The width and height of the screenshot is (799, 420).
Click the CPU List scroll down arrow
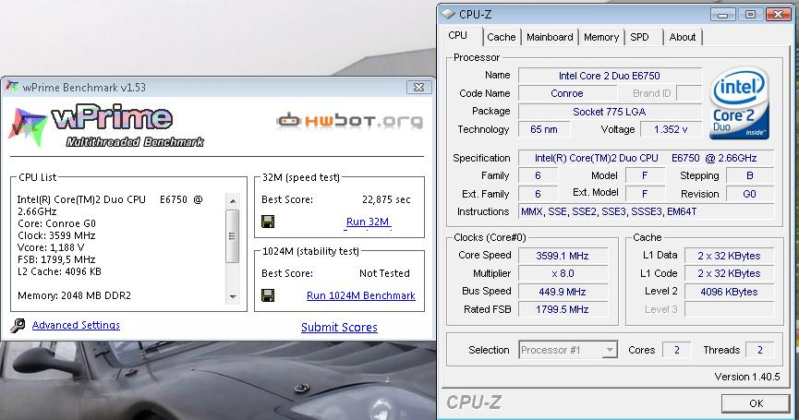click(x=233, y=297)
